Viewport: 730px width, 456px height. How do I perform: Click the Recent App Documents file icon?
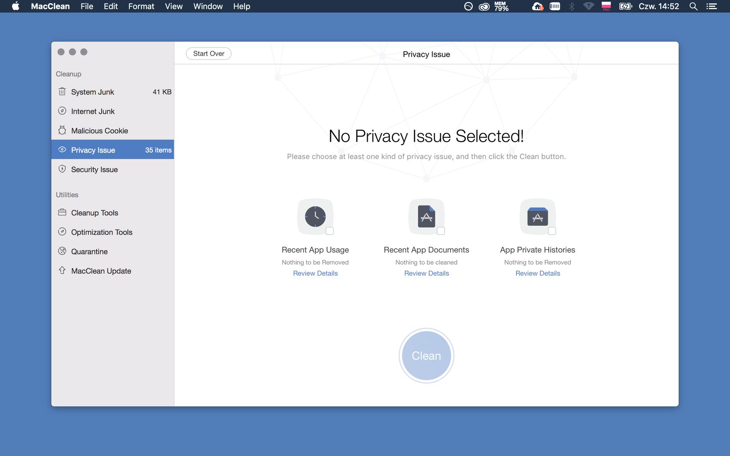[427, 217]
